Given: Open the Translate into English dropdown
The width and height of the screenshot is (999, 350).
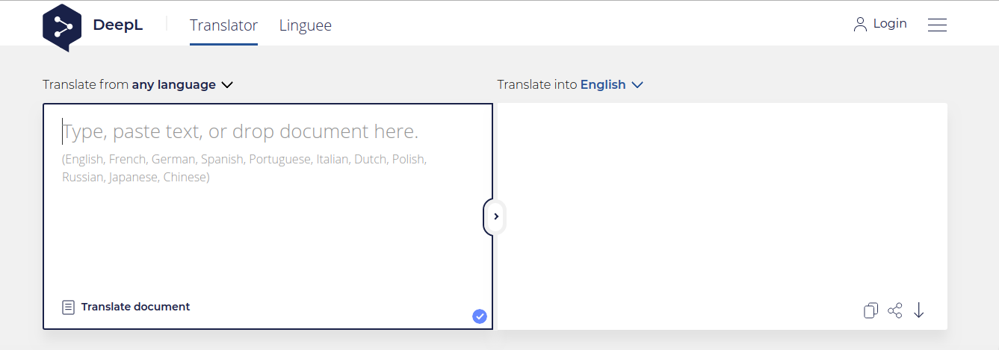Looking at the screenshot, I should (x=570, y=84).
